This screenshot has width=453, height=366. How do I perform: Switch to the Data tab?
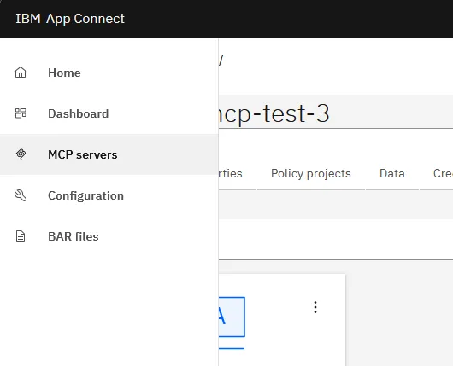pos(392,174)
